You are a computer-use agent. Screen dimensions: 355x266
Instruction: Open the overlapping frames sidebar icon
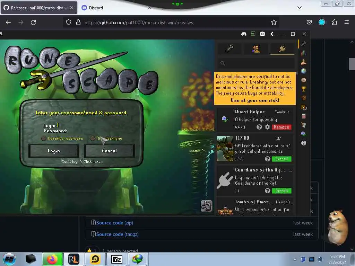point(304,107)
